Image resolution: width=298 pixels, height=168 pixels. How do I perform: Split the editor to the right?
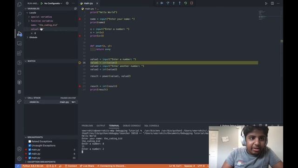tap(272, 3)
